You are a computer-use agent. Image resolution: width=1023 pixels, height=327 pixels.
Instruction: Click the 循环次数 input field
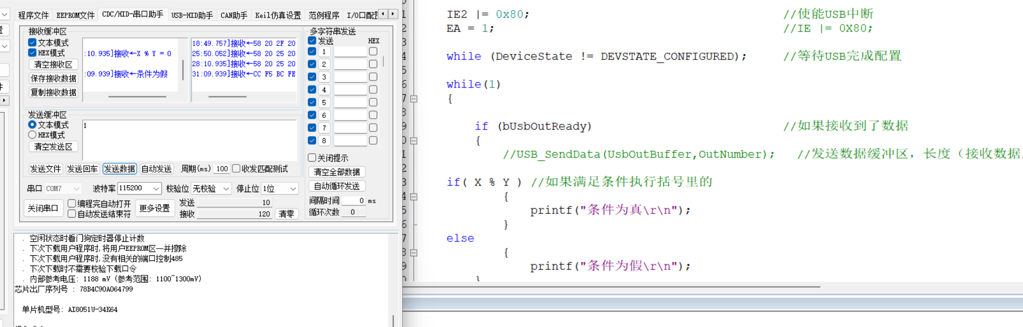(x=354, y=212)
